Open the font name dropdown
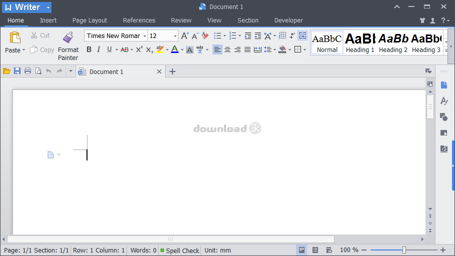The image size is (455, 256). click(144, 36)
